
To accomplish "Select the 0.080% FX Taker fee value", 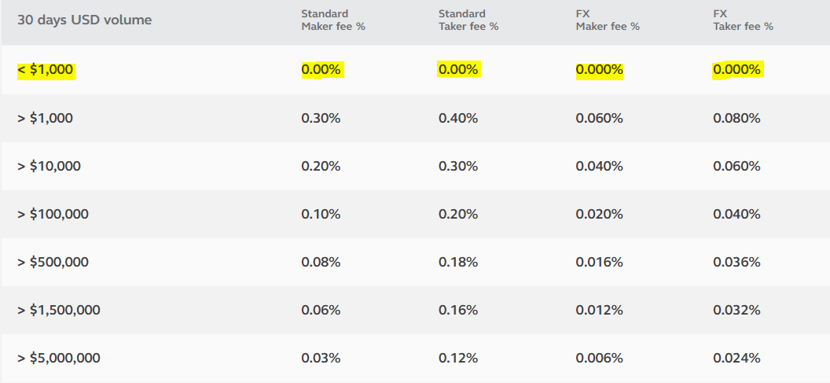I will click(736, 118).
